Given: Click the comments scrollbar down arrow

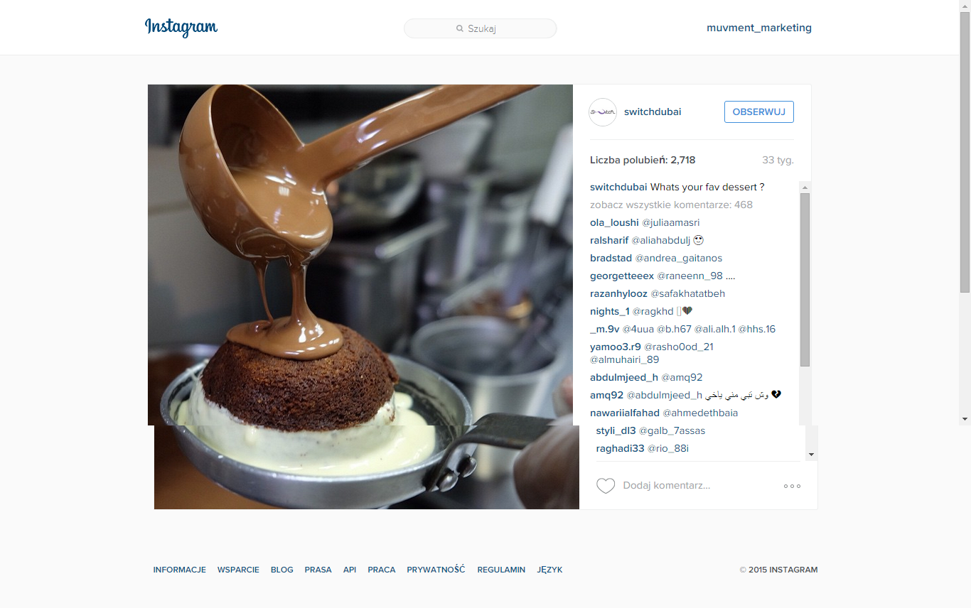Looking at the screenshot, I should 812,454.
